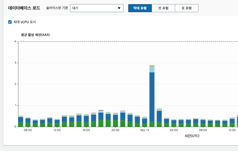Click the dashed max vCPU line at 4
Viewport: 238px width, 151px height.
(129, 42)
